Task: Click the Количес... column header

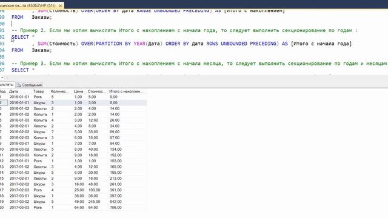Action: click(59, 91)
